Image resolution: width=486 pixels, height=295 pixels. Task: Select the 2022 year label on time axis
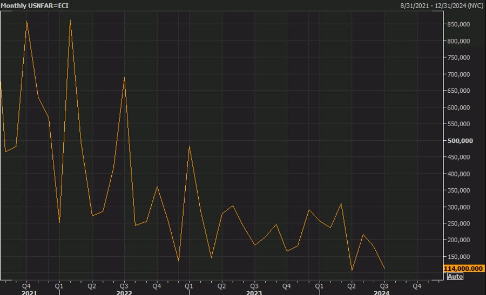pyautogui.click(x=124, y=292)
